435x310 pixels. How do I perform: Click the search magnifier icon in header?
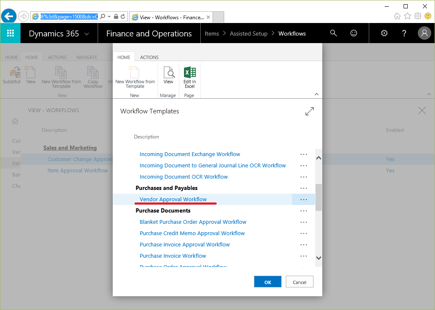(x=333, y=33)
